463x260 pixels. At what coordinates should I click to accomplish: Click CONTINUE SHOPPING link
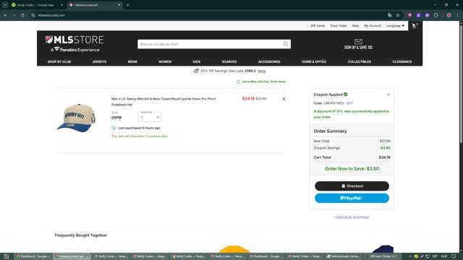tap(352, 217)
